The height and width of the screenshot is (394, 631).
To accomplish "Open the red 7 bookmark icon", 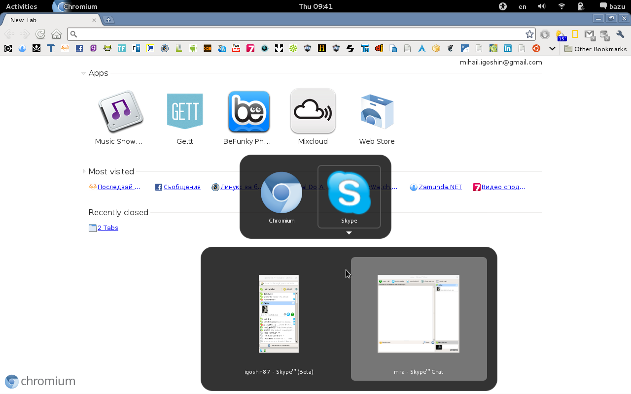I will coord(250,48).
